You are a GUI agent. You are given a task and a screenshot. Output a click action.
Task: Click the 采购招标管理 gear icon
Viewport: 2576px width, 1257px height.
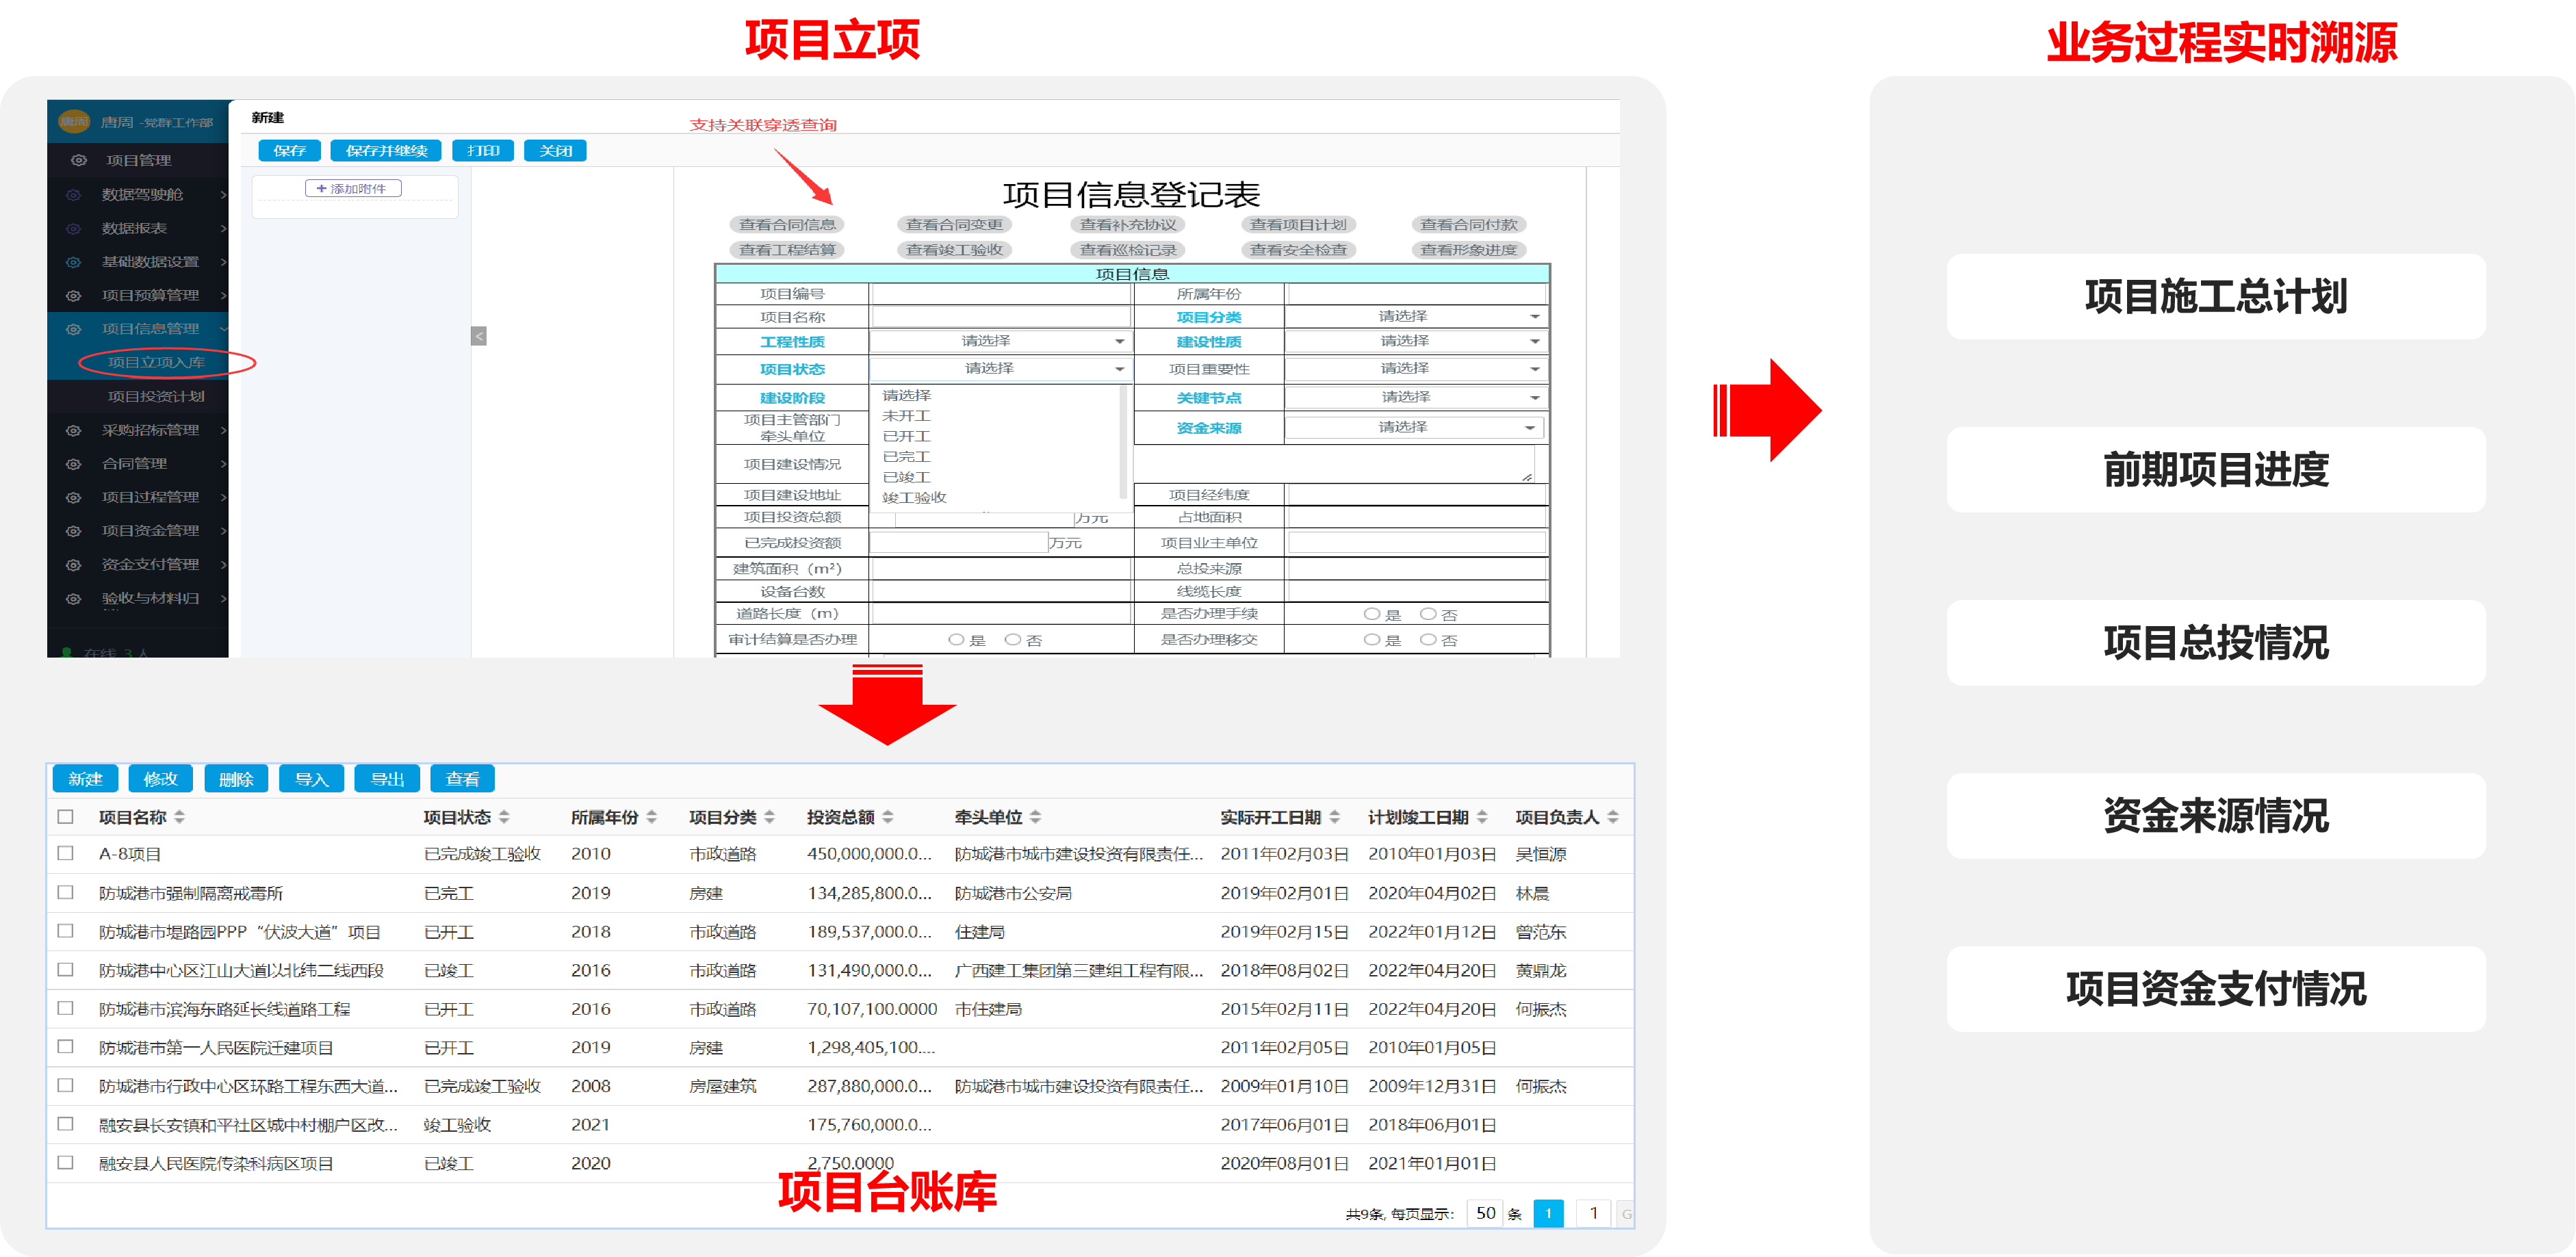click(73, 430)
